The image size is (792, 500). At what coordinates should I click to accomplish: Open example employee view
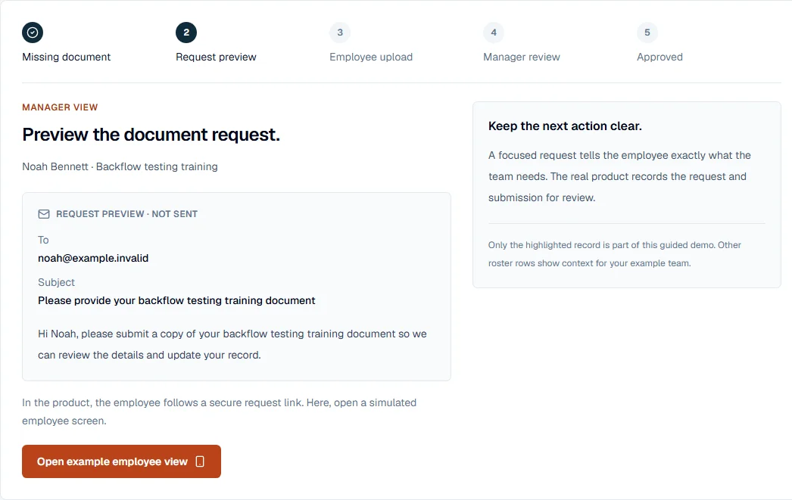(x=121, y=461)
